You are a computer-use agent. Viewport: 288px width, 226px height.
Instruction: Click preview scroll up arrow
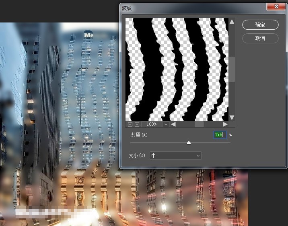(x=232, y=22)
